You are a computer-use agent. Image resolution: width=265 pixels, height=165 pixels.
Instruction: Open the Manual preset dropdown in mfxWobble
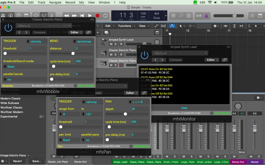click(x=44, y=26)
